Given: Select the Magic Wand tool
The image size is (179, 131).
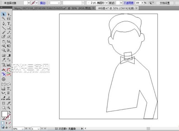Looking at the screenshot, I should pos(4,19).
